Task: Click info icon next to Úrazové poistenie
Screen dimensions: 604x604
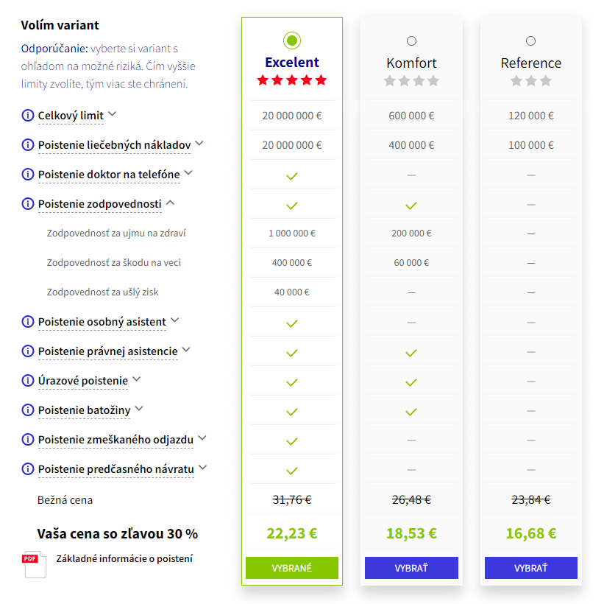Action: click(x=28, y=381)
